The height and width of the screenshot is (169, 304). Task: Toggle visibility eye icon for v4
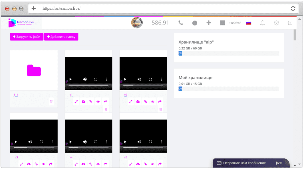[98, 164]
